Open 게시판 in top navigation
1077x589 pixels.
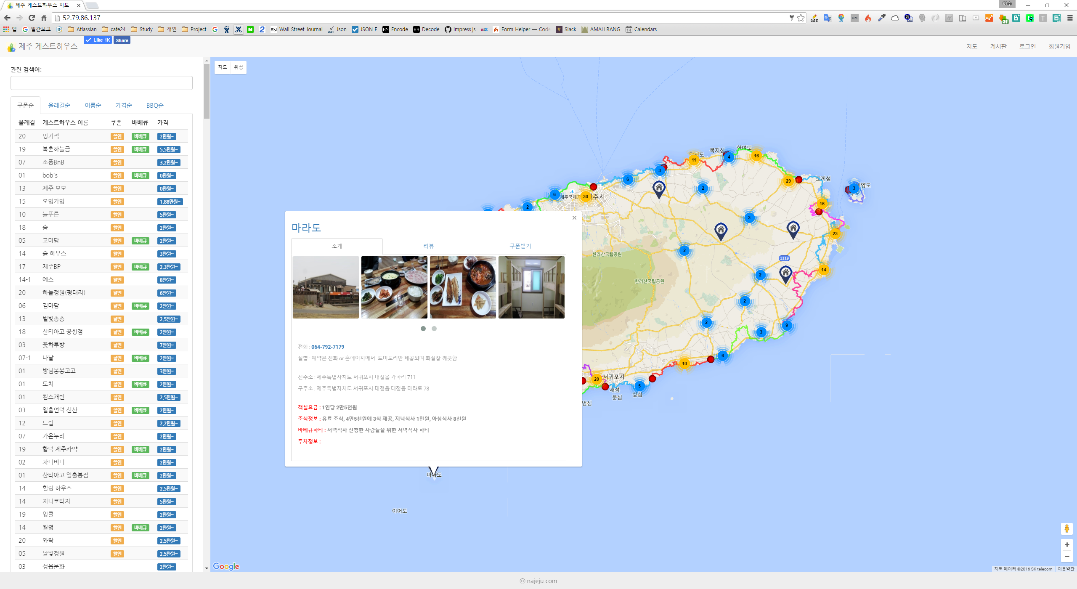click(998, 46)
